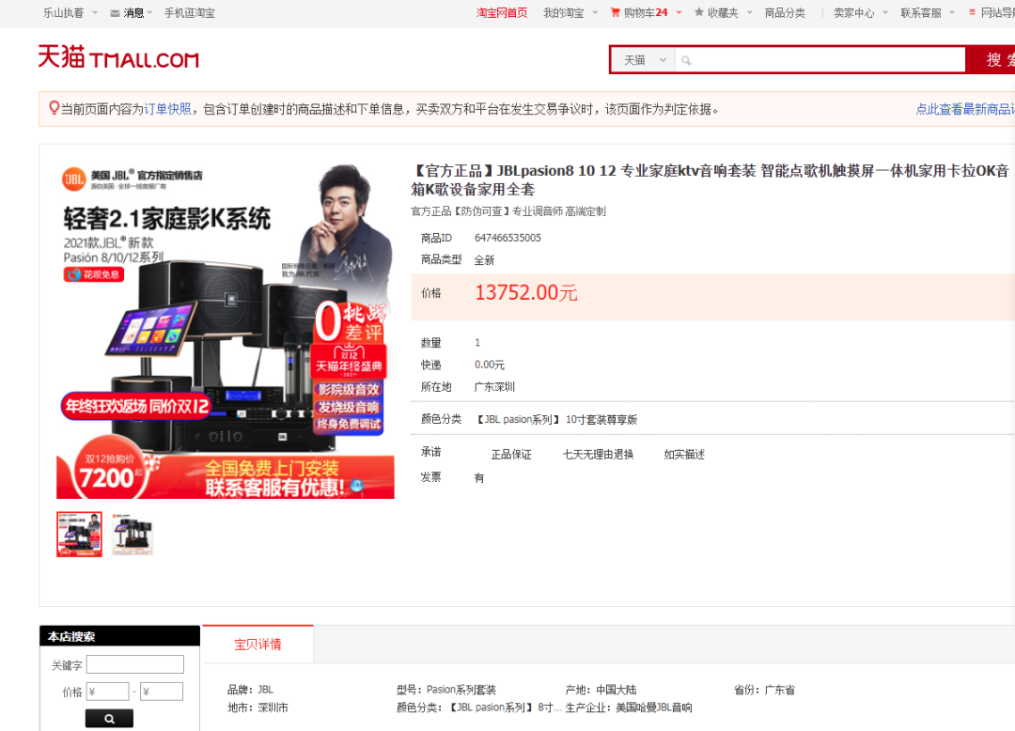This screenshot has width=1015, height=731.
Task: Click 七天无理由退换 promise label
Action: [x=598, y=455]
